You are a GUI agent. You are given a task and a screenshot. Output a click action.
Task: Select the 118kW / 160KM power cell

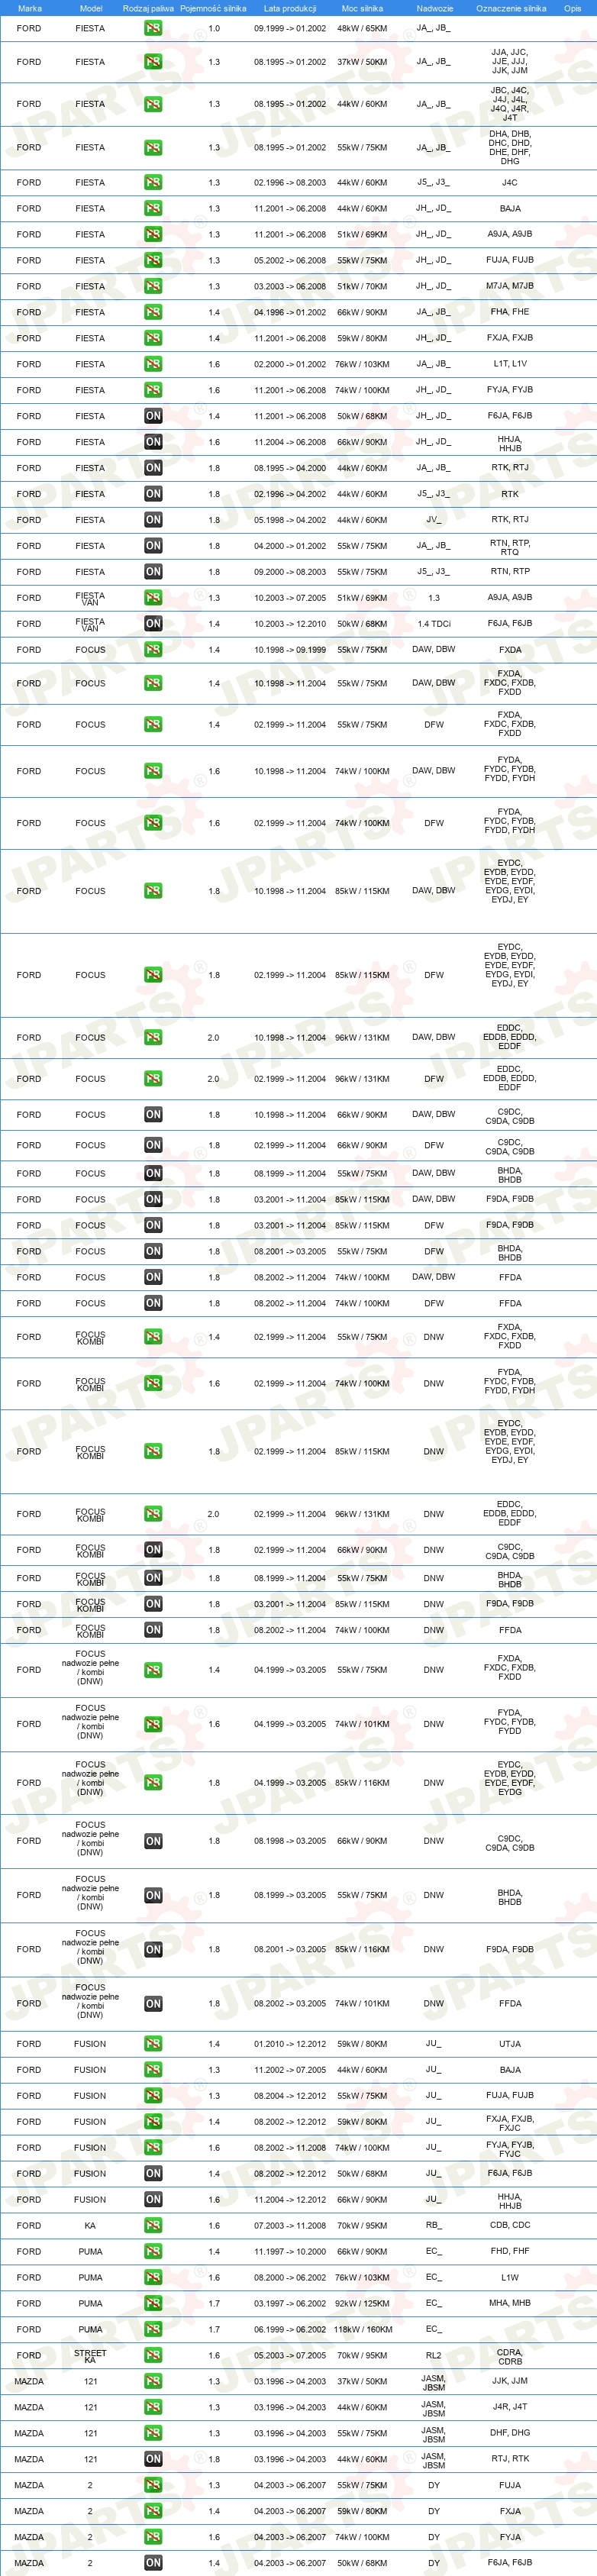pyautogui.click(x=362, y=2330)
